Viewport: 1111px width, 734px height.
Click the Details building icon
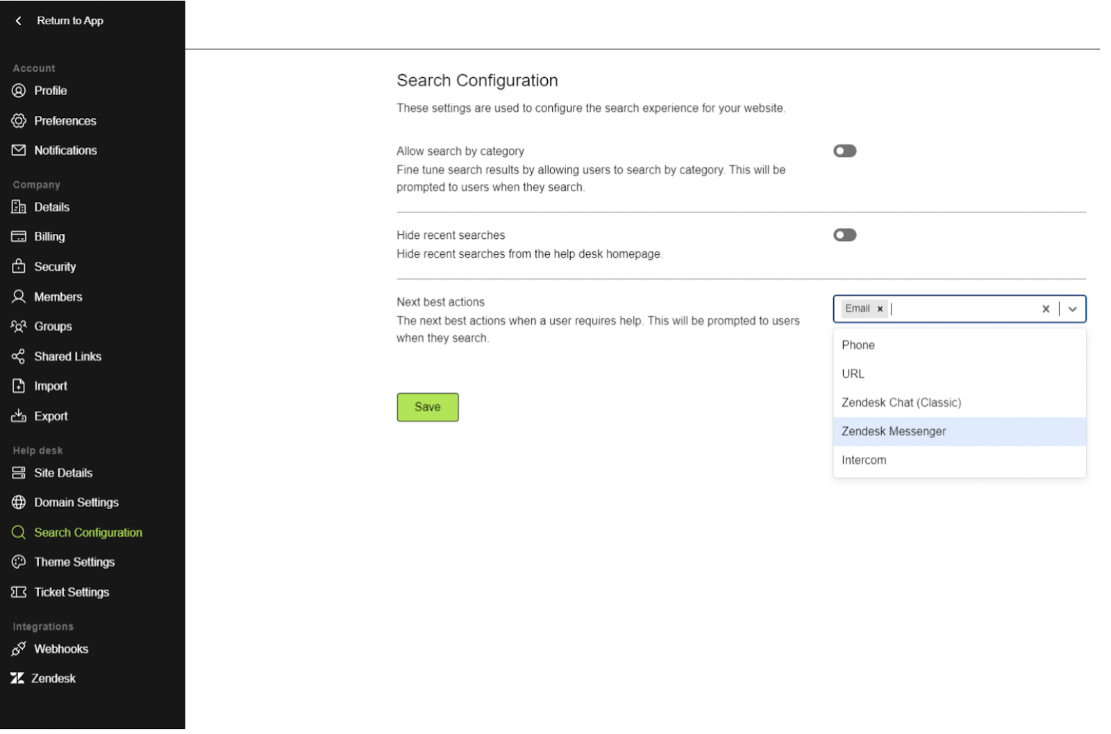pyautogui.click(x=19, y=208)
